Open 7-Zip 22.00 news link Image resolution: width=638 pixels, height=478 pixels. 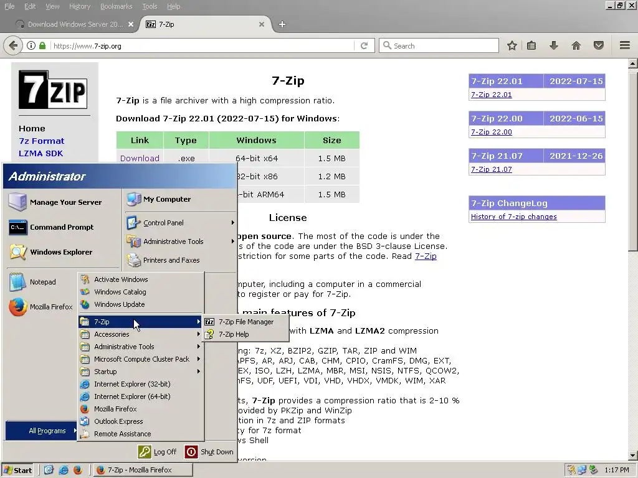[491, 132]
